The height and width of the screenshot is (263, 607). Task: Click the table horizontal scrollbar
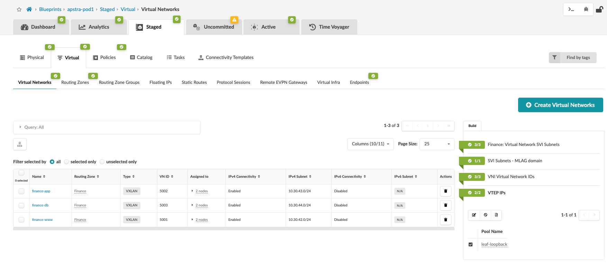[x=233, y=228]
